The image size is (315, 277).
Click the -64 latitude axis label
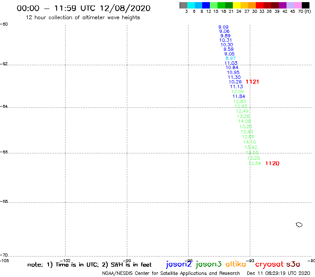(4, 106)
